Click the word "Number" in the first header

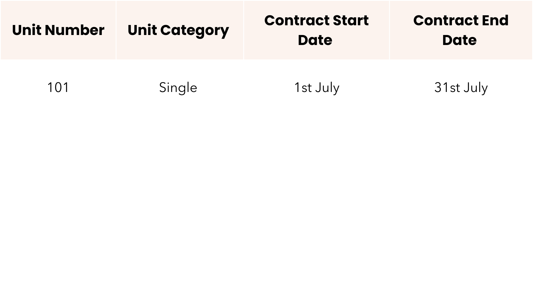tap(74, 30)
